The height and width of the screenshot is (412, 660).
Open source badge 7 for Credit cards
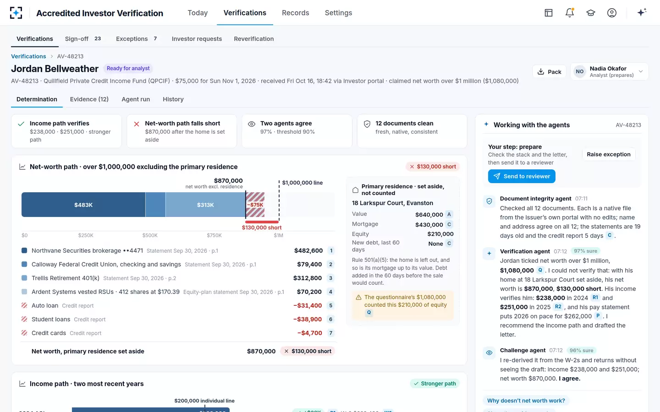pos(331,333)
